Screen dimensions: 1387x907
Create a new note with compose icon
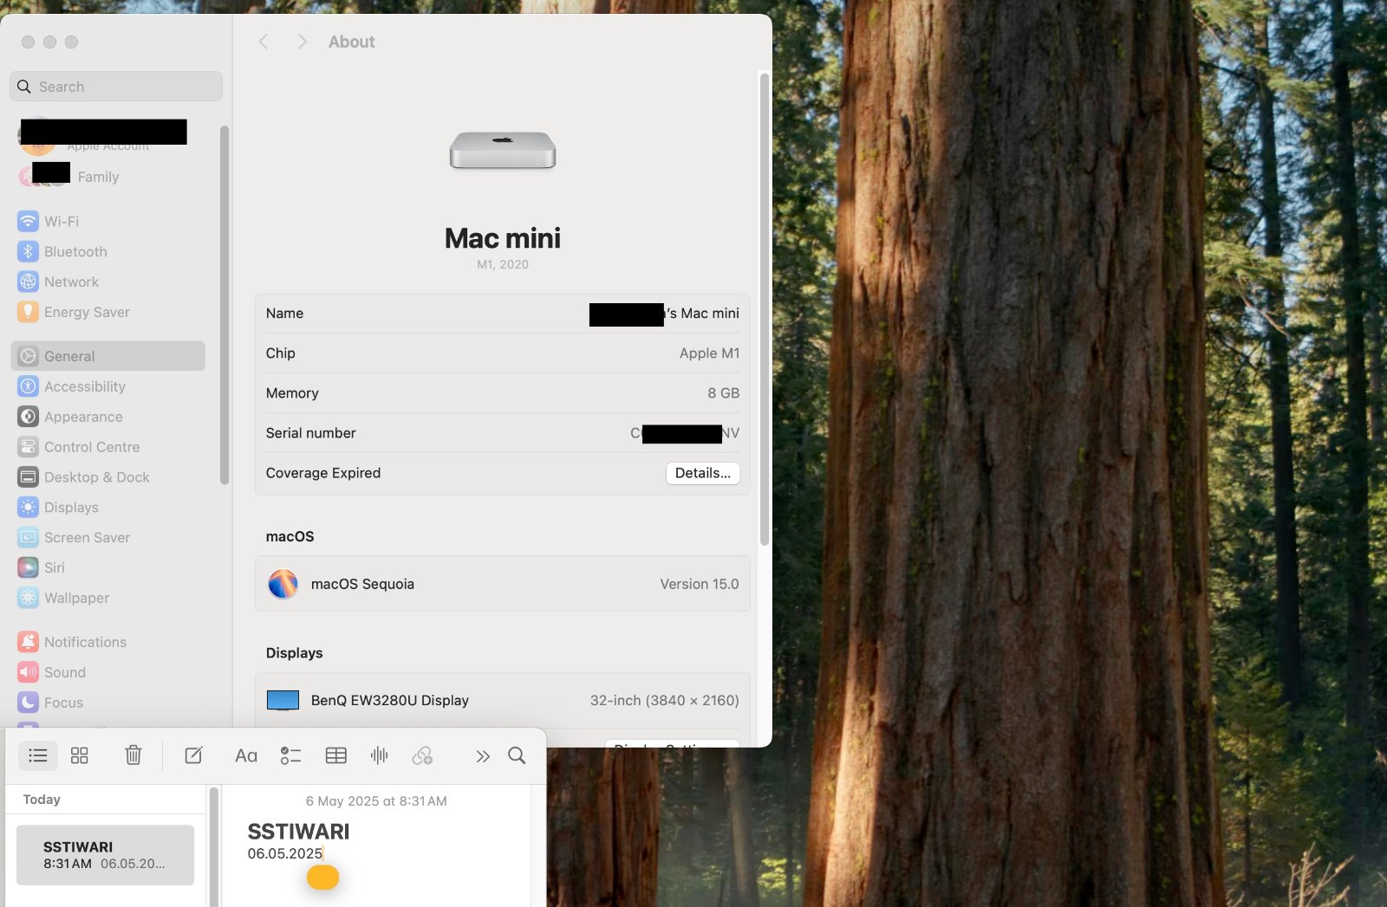(x=194, y=755)
